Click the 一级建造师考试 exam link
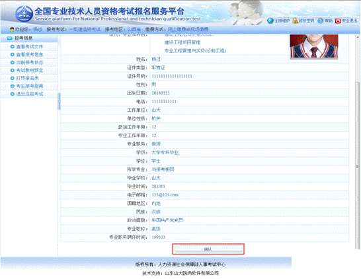Screen dimensions: 361x279 pyautogui.click(x=85, y=30)
